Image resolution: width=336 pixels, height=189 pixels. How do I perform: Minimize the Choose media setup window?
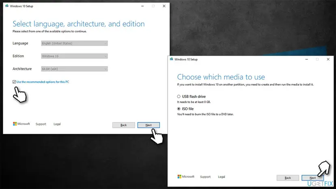coord(307,59)
